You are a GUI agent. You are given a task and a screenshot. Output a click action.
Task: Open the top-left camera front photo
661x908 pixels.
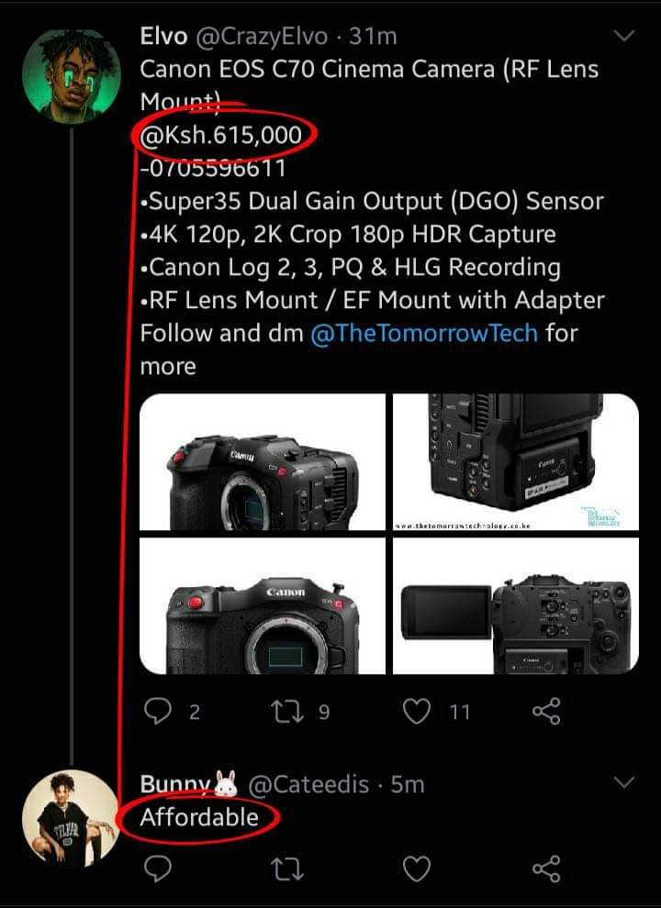click(263, 463)
